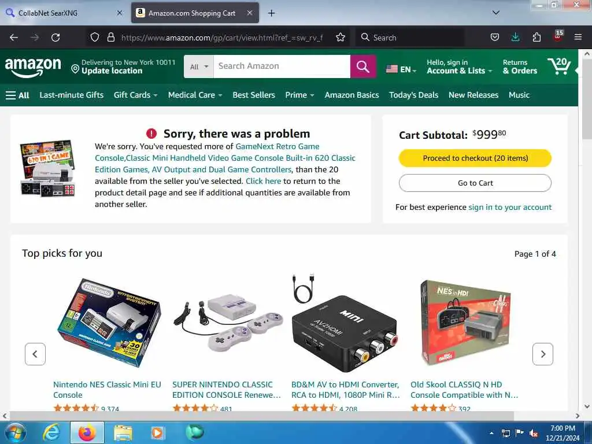Image resolution: width=592 pixels, height=444 pixels.
Task: Open the list all tabs dropdown chevron
Action: (496, 13)
